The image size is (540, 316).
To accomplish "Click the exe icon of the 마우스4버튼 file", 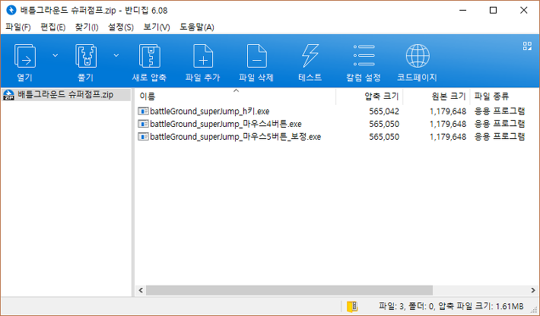I will coord(143,124).
